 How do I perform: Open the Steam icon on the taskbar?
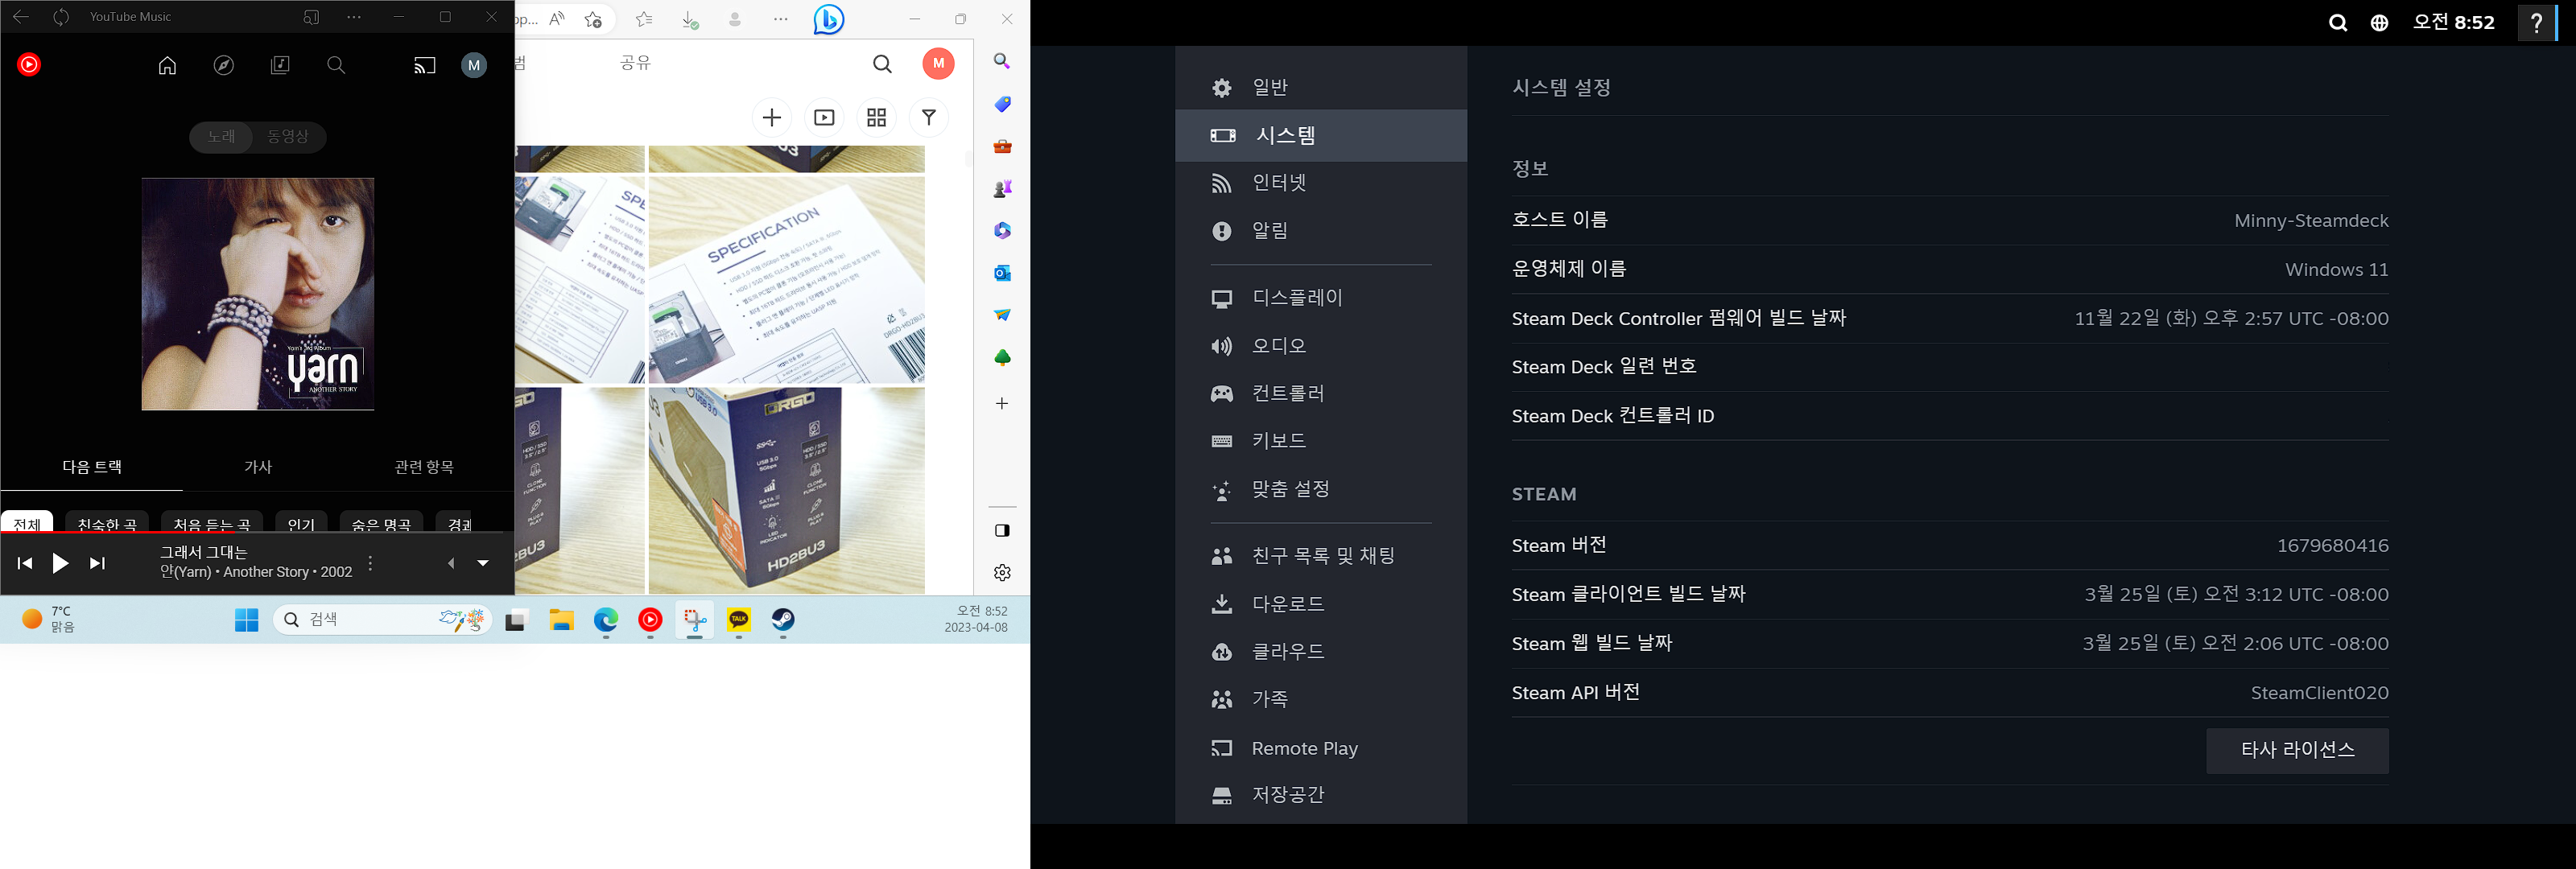tap(783, 620)
